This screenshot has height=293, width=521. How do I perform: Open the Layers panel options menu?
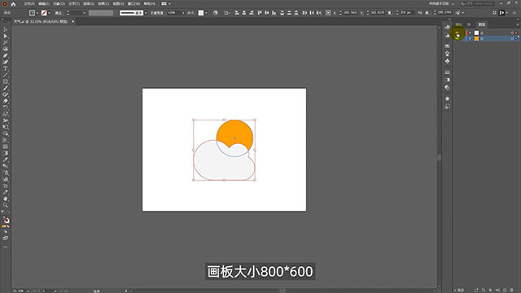pyautogui.click(x=518, y=24)
